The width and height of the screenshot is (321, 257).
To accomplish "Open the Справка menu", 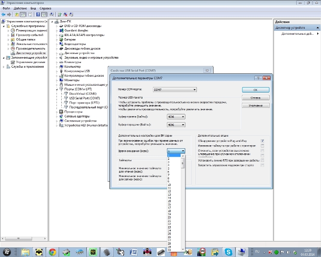I will tap(45, 8).
